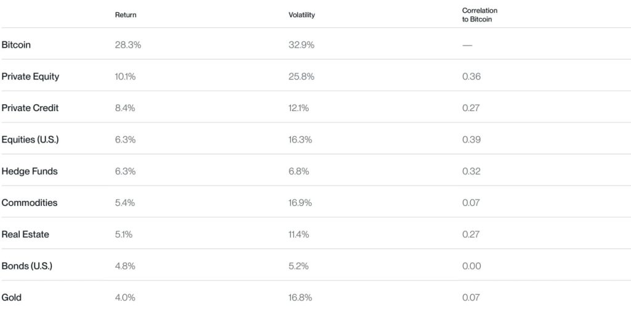The width and height of the screenshot is (631, 312).
Task: Select the Real Estate row label
Action: click(25, 234)
